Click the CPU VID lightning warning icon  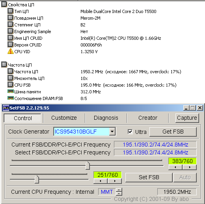pyautogui.click(x=11, y=51)
